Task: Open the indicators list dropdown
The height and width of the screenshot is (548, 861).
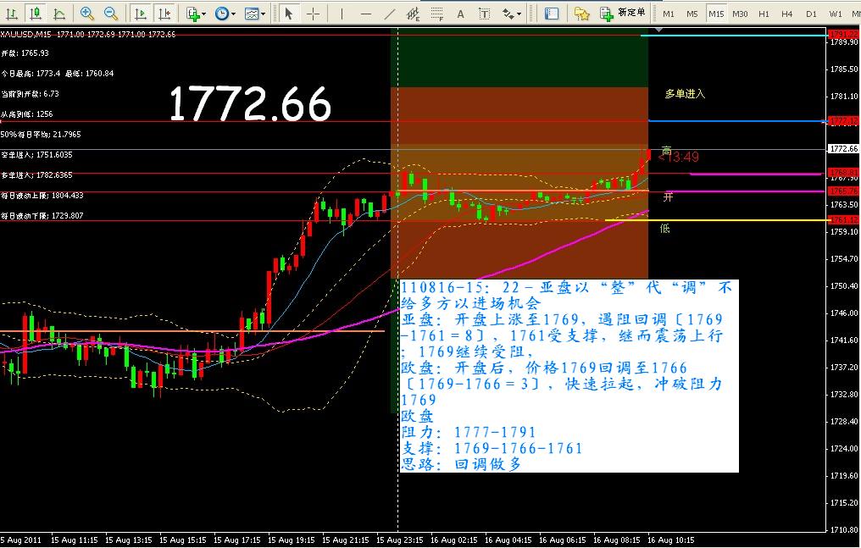Action: click(x=196, y=14)
